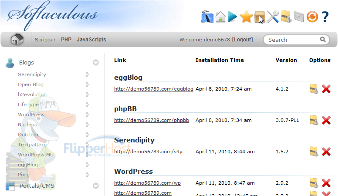This screenshot has width=338, height=196.
Task: Open Open Blog in sidebar list
Action: 30,84
